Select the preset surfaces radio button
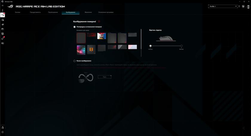251x136 pixels. coord(74,27)
